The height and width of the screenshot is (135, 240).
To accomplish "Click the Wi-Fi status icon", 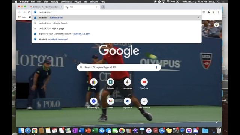I will [x=168, y=1].
